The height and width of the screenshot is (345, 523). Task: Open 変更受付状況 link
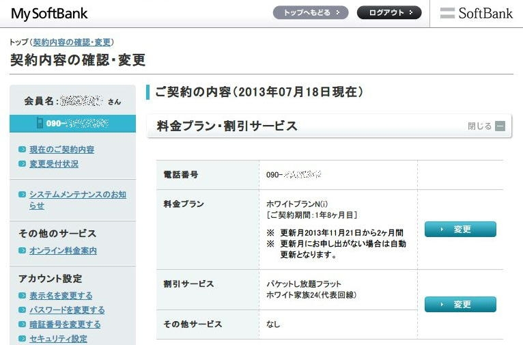click(54, 164)
